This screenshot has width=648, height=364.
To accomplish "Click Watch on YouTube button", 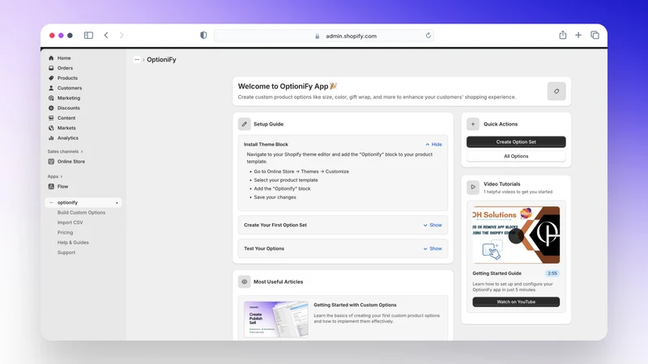I will click(x=516, y=302).
